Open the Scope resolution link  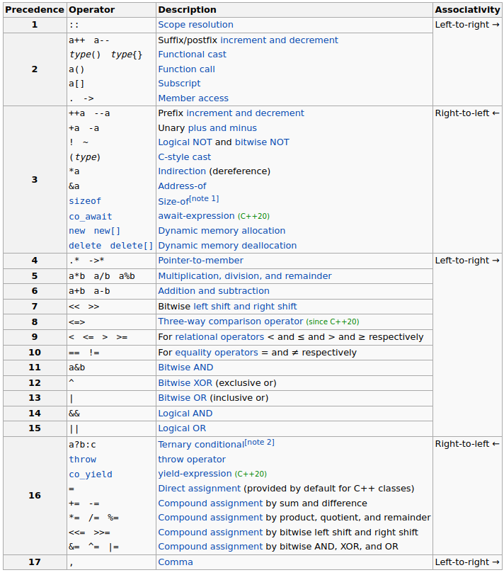tap(195, 25)
